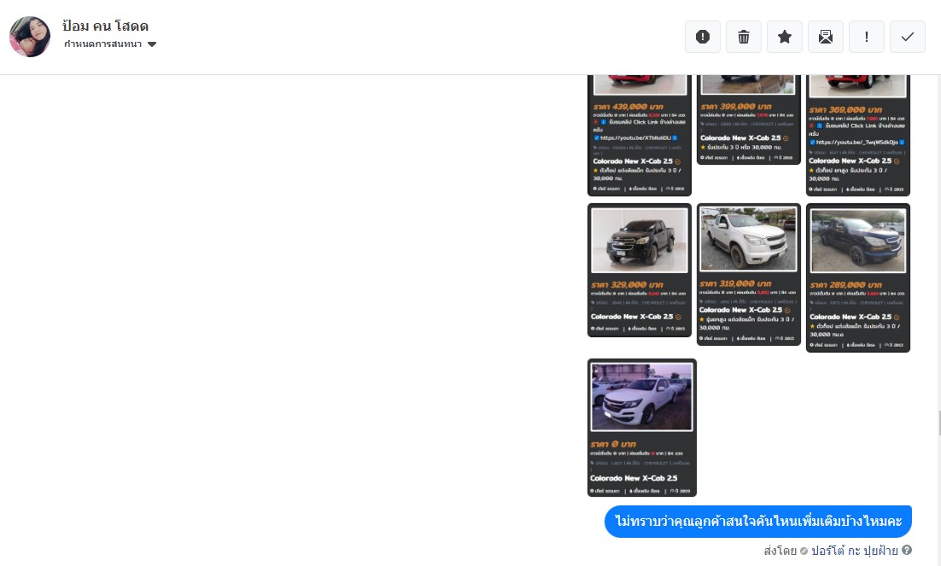Select price text ราคา 319,000 บาท

[736, 283]
